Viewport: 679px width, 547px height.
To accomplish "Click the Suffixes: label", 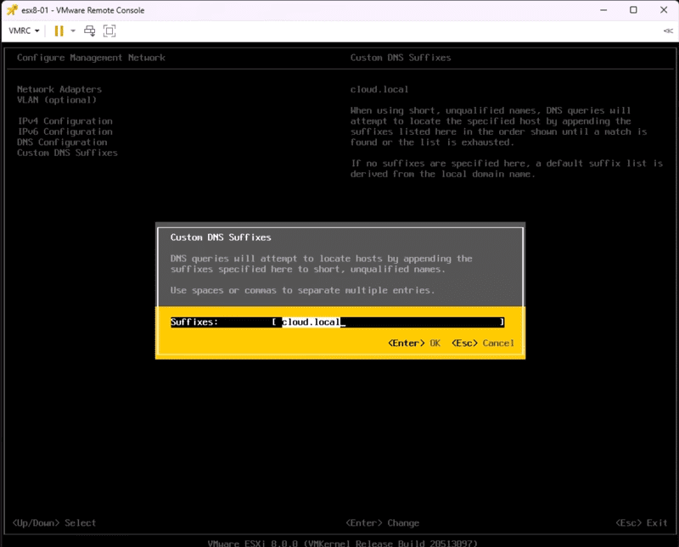I will (x=194, y=322).
